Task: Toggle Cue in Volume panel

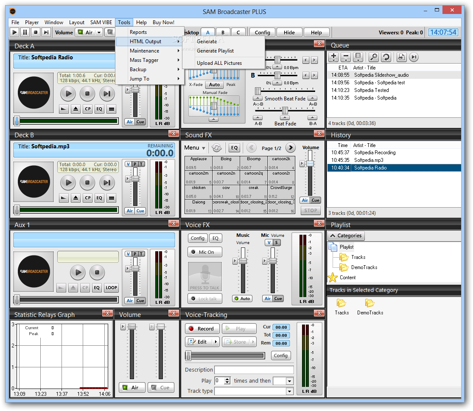Action: coord(161,388)
